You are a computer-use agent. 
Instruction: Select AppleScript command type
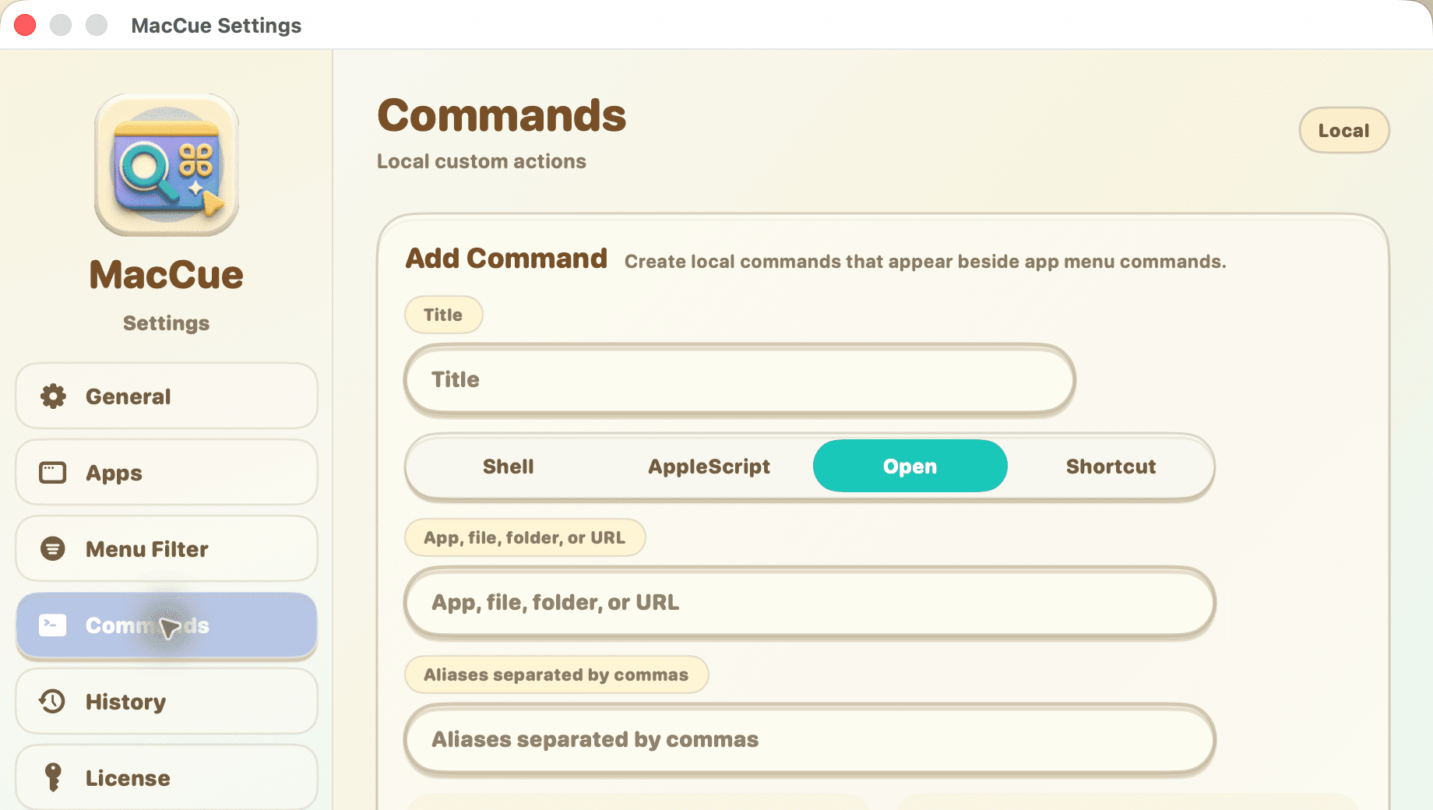pyautogui.click(x=709, y=466)
